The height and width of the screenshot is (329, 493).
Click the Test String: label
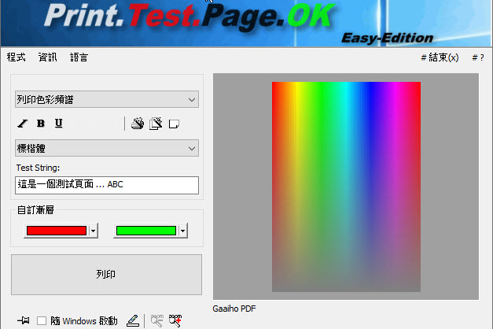click(38, 168)
